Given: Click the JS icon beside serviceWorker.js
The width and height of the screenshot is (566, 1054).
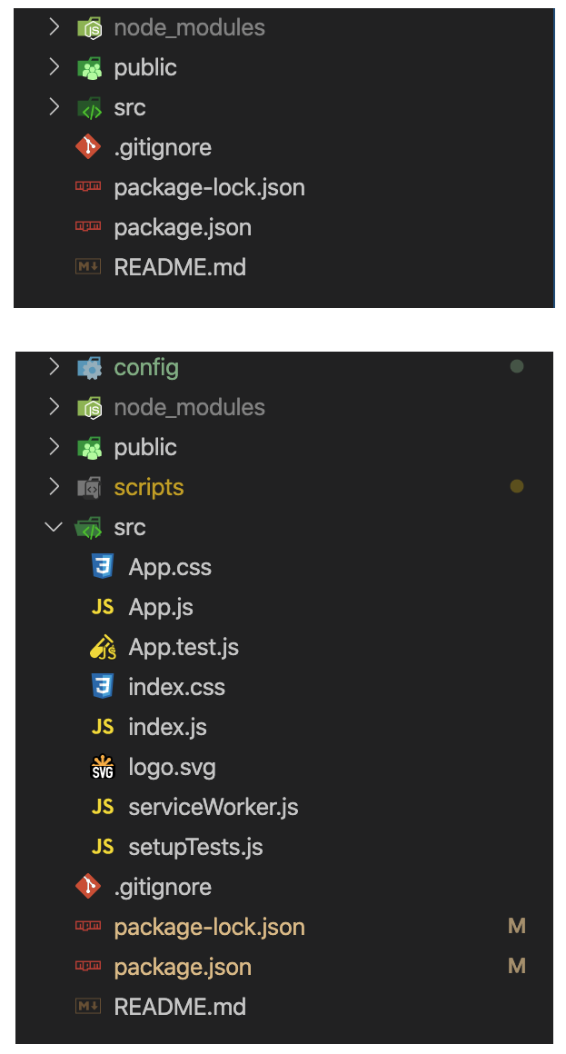Looking at the screenshot, I should click(x=102, y=807).
